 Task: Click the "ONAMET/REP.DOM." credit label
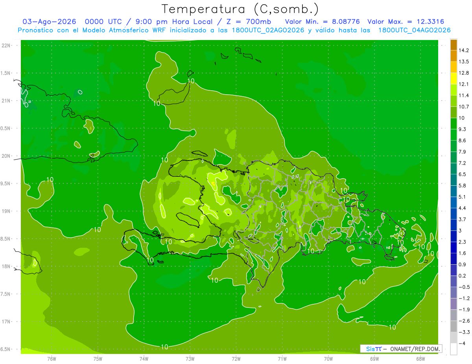point(415,349)
